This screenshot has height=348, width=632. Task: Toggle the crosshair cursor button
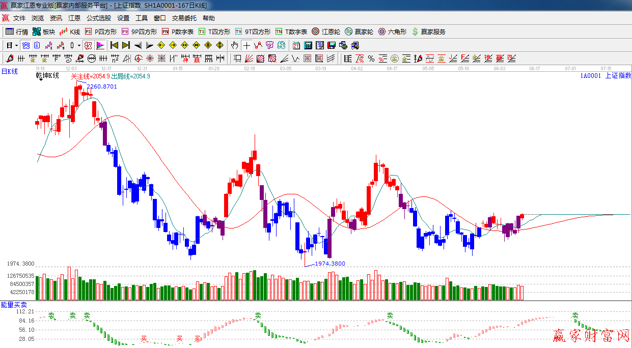[246, 45]
